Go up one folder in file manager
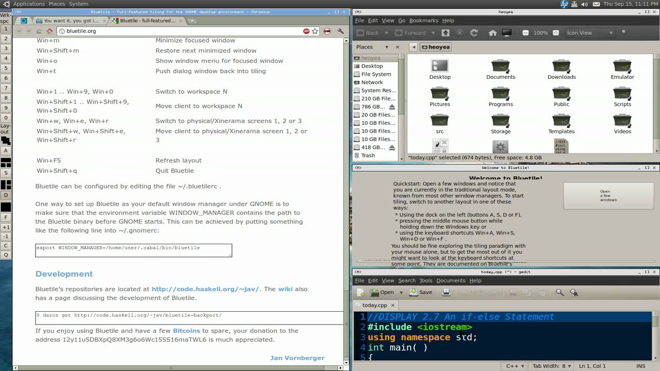This screenshot has width=660, height=371. [445, 32]
